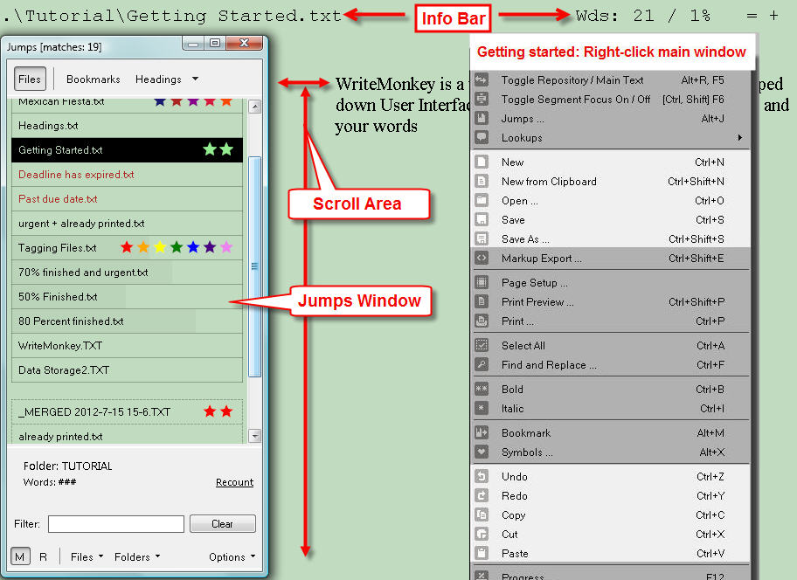Choose Save As menu entry
Screen dimensions: 797x580
(x=611, y=238)
